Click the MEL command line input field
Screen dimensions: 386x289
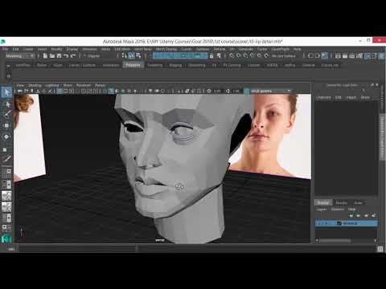[78, 249]
